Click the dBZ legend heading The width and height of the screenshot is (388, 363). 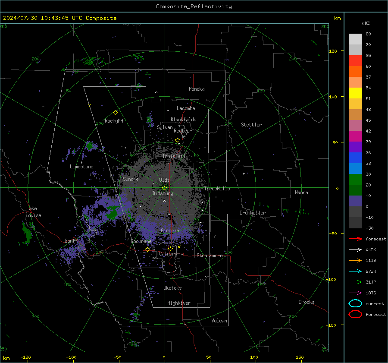(x=366, y=23)
